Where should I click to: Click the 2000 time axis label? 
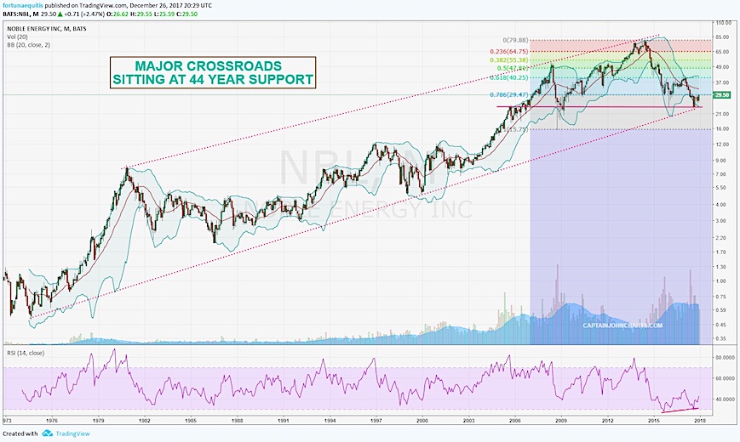pos(422,419)
